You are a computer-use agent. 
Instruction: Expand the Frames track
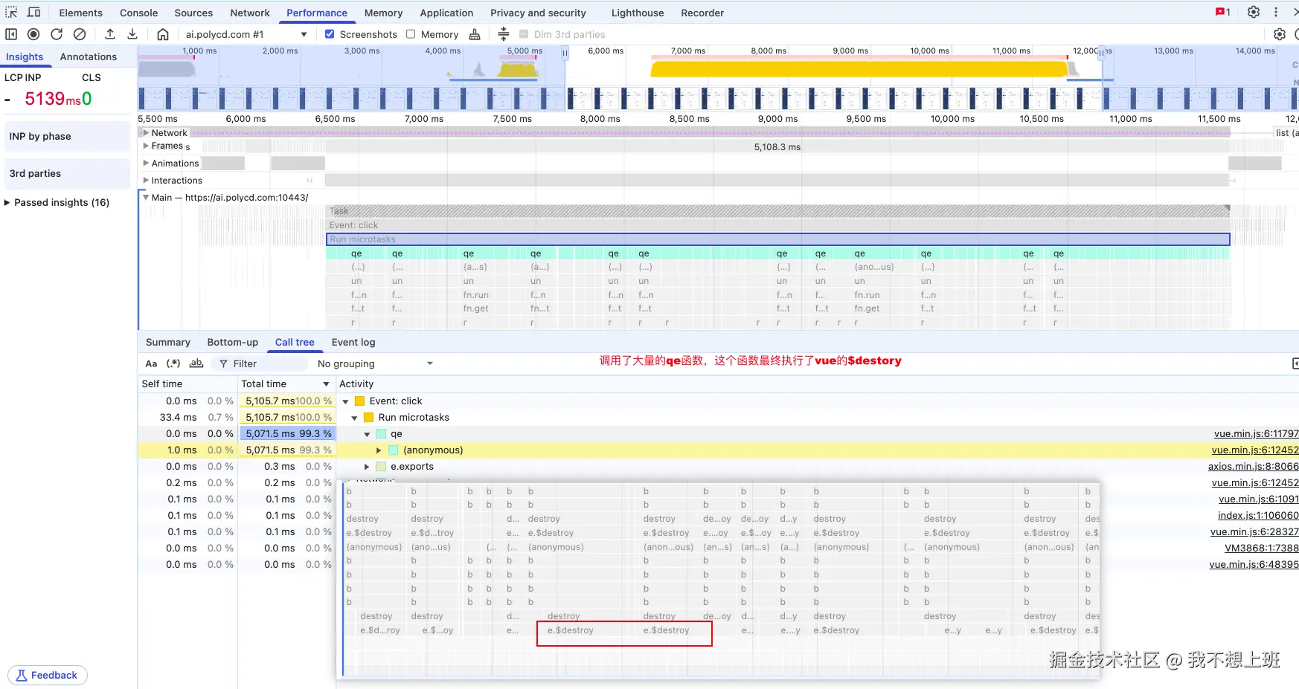(x=146, y=146)
